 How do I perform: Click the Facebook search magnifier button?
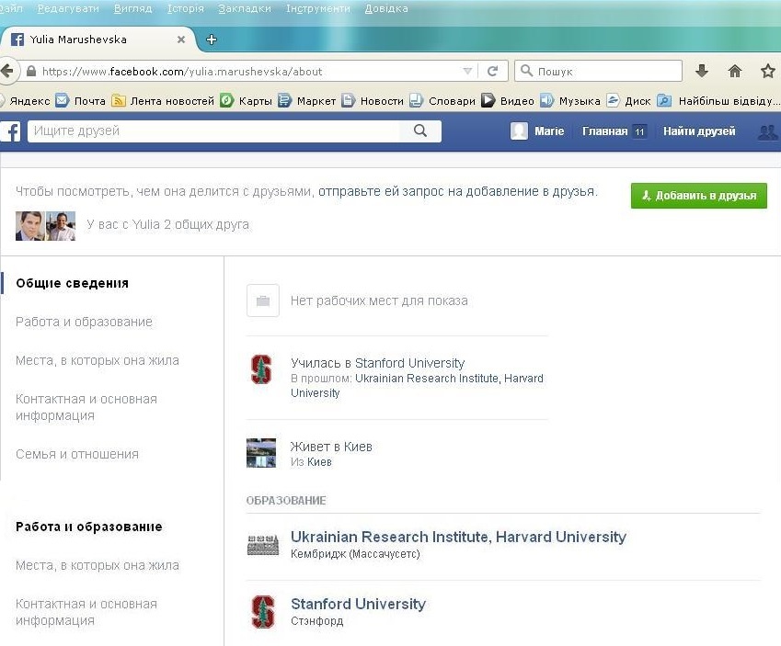(x=420, y=131)
